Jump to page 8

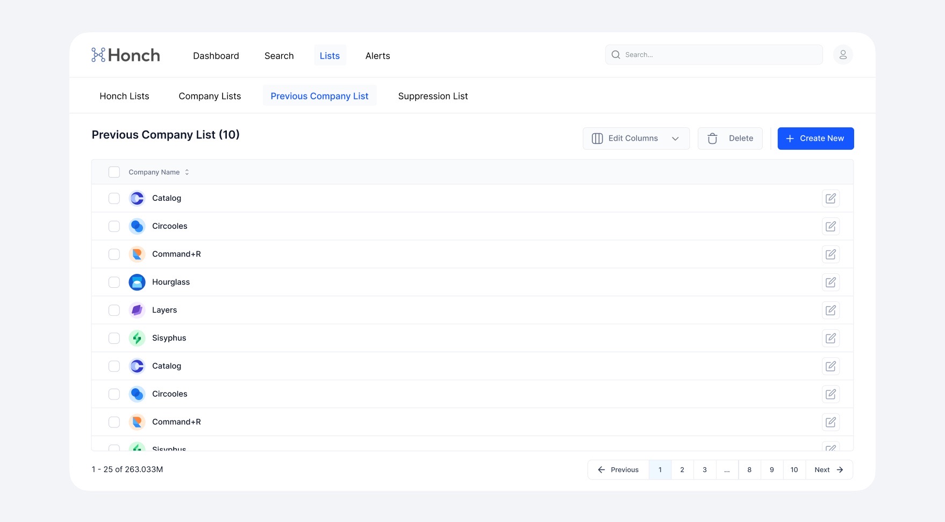[x=749, y=470]
